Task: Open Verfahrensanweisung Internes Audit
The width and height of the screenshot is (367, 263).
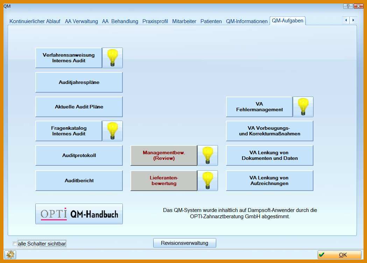Action: point(69,58)
